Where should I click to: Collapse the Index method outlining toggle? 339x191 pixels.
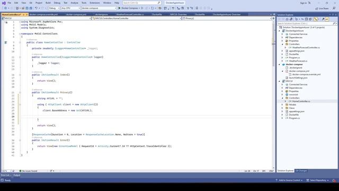[20, 75]
